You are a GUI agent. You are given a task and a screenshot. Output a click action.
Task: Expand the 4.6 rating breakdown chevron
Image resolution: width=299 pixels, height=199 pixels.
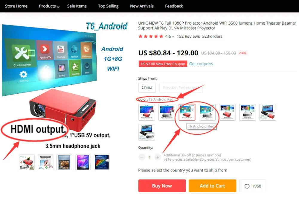(173, 37)
